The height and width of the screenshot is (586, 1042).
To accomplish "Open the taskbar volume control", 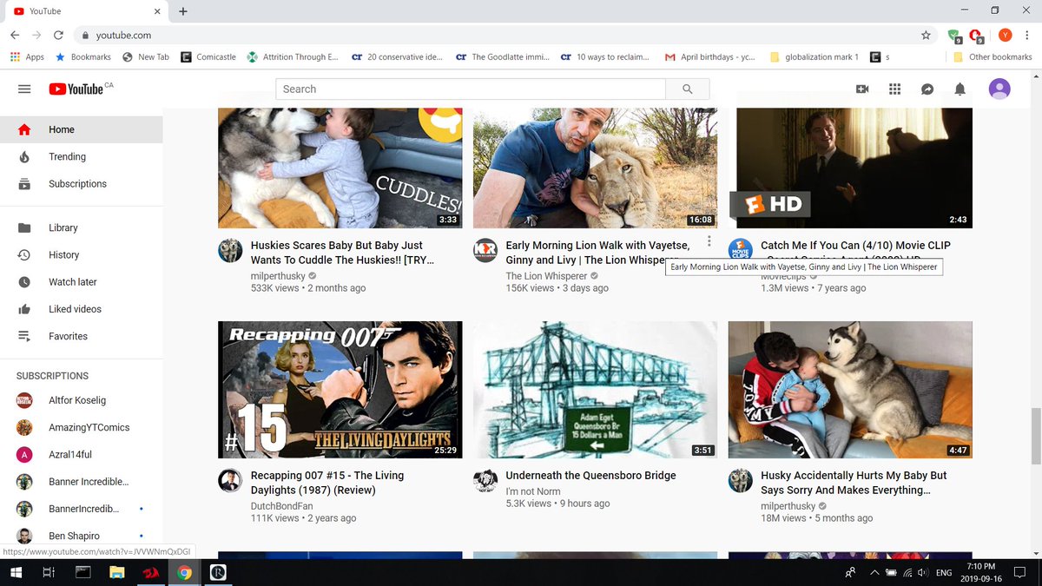I will (x=922, y=573).
